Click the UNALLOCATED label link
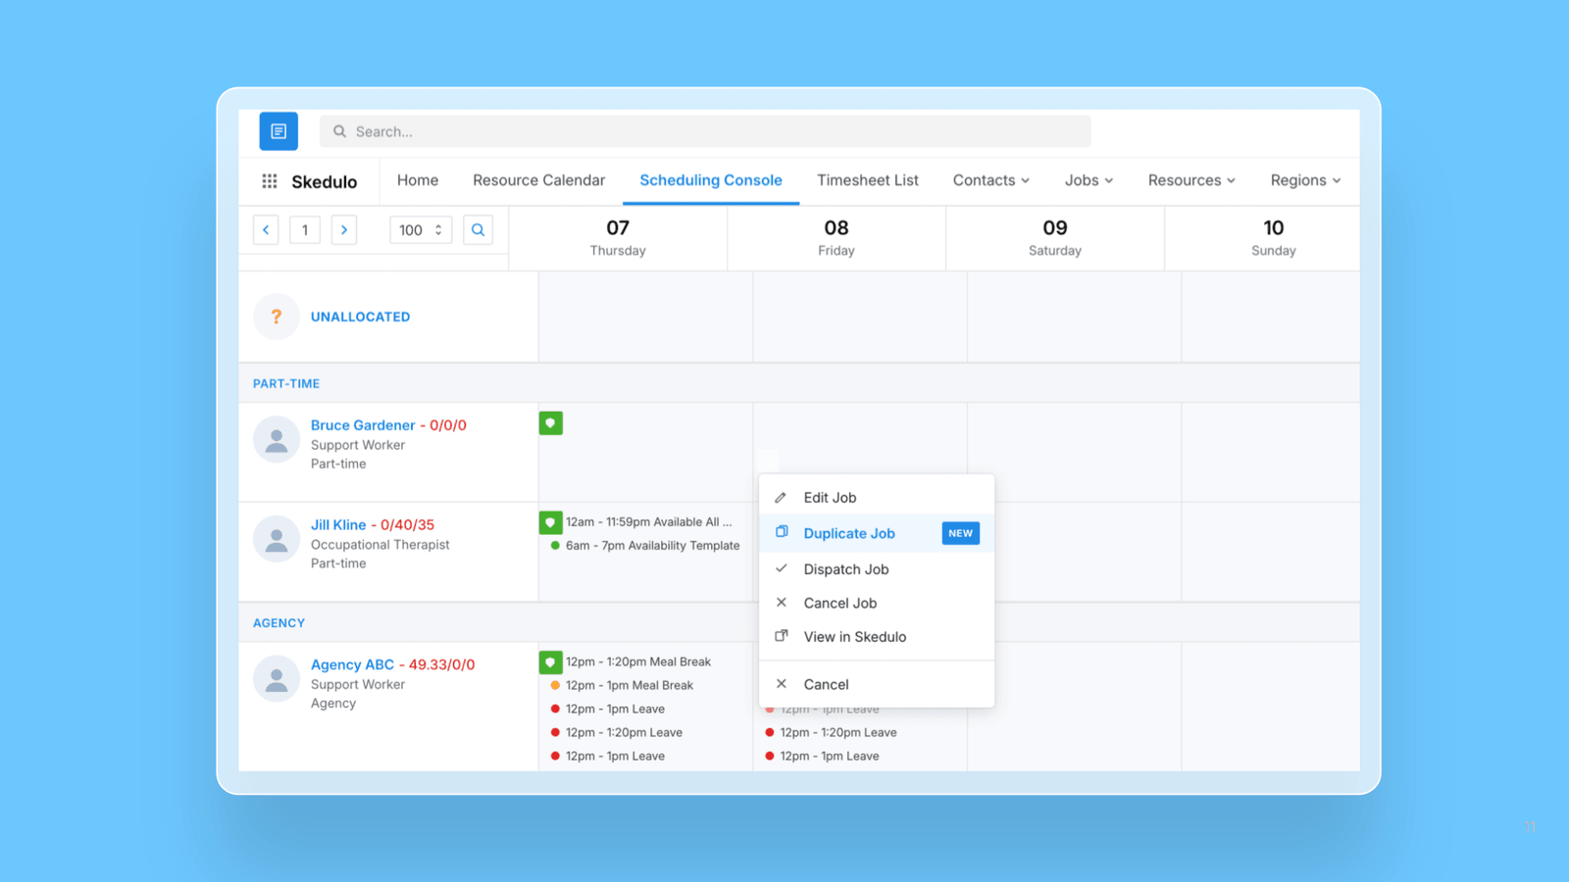 click(361, 317)
